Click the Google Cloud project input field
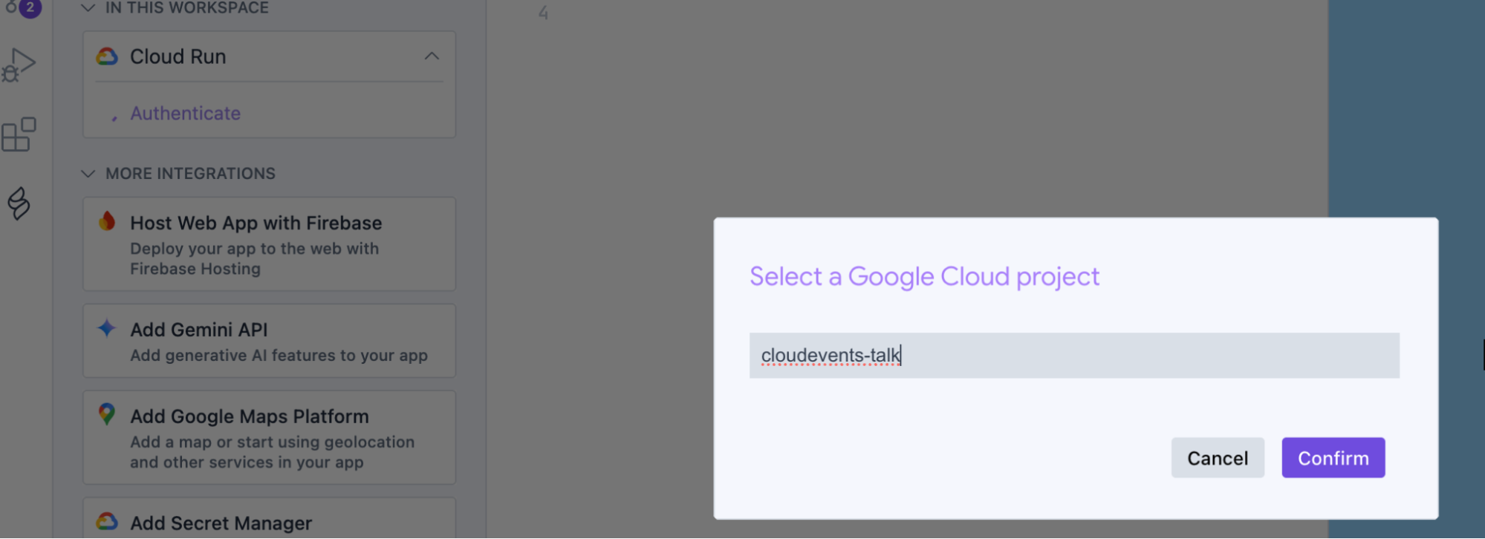The height and width of the screenshot is (539, 1485). 1073,356
